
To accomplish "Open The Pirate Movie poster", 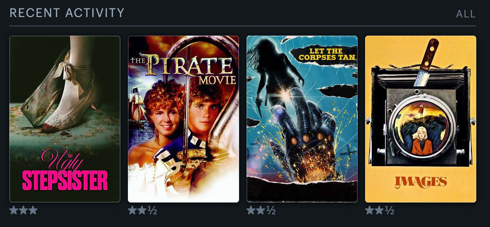I will tap(183, 119).
